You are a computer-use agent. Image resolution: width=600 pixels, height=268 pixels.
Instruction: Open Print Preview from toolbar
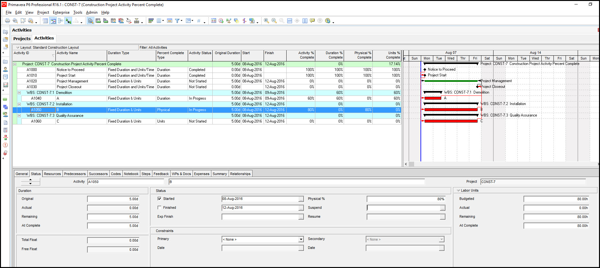pos(15,21)
